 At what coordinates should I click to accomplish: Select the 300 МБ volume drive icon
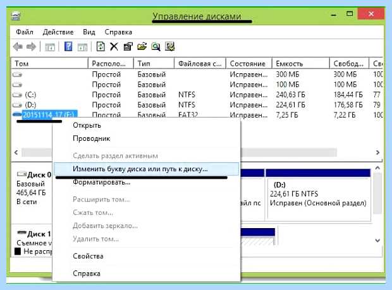(17, 75)
